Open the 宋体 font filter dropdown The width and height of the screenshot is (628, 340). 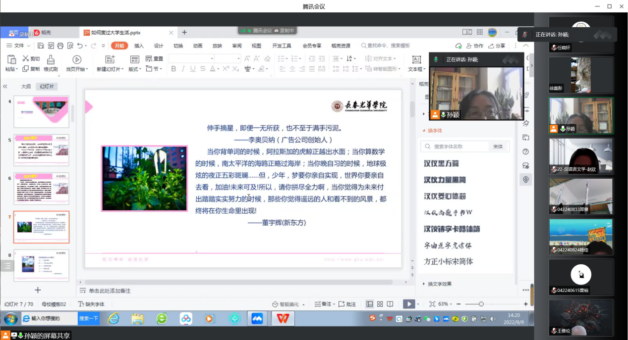point(498,146)
